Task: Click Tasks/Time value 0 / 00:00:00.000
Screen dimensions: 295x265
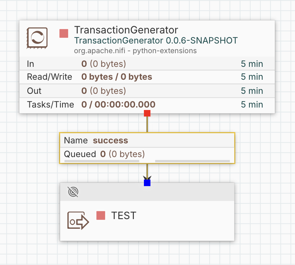Action: [118, 104]
